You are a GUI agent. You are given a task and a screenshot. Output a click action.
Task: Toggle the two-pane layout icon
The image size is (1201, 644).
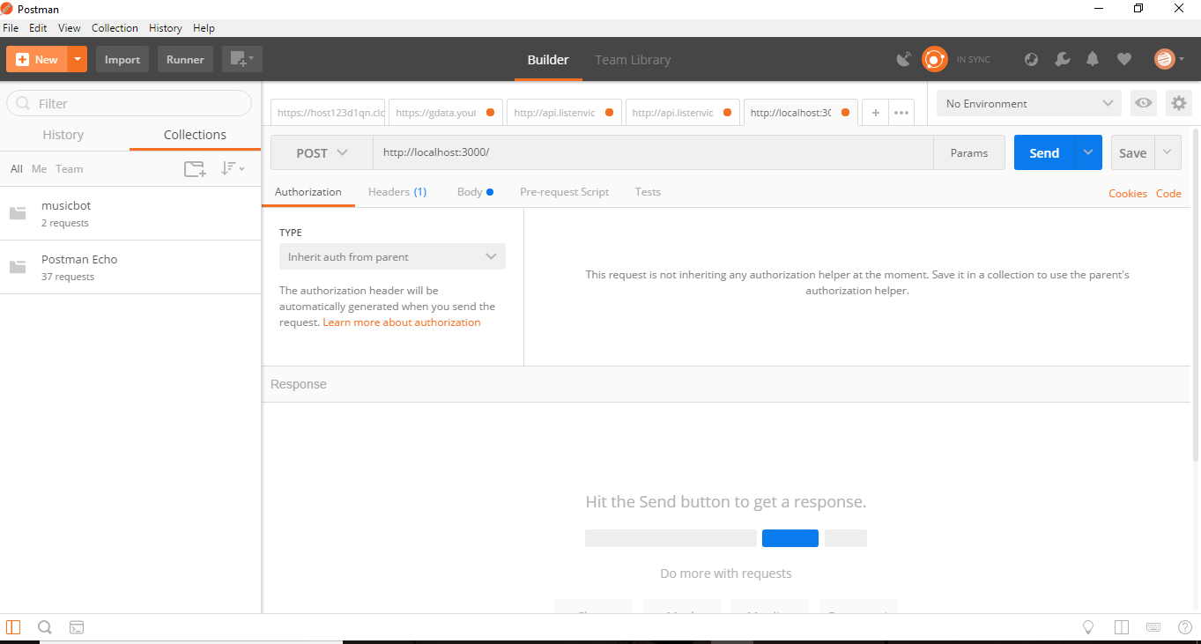click(1122, 627)
